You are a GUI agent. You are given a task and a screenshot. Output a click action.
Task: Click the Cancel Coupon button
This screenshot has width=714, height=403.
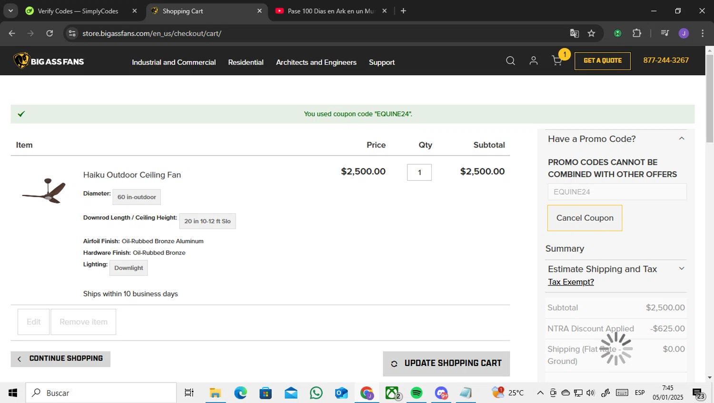585,218
